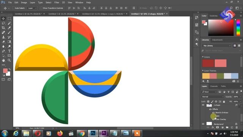The height and width of the screenshot is (137, 243).
Task: Create a new layer icon in Layers panel
Action: pos(232,127)
